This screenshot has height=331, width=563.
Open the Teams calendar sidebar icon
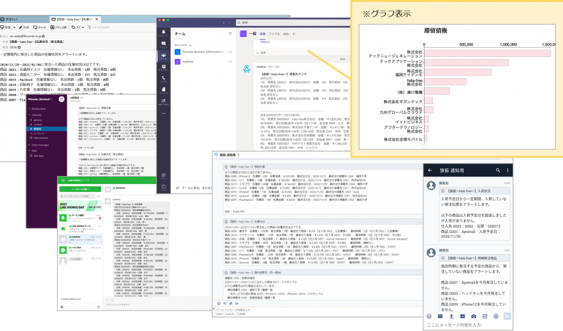tap(164, 68)
